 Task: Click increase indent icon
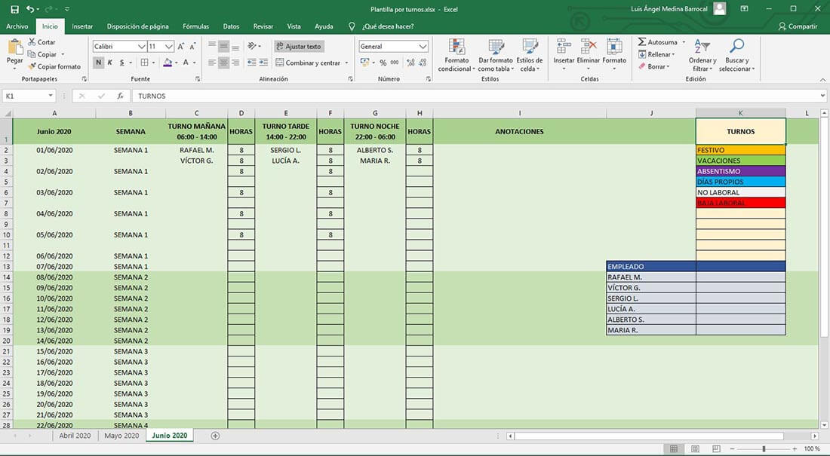pos(263,63)
